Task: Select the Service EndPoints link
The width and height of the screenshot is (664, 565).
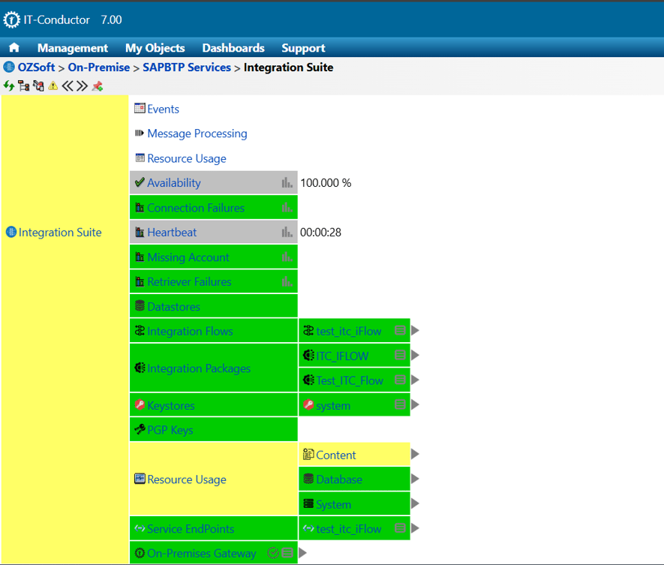Action: tap(191, 528)
